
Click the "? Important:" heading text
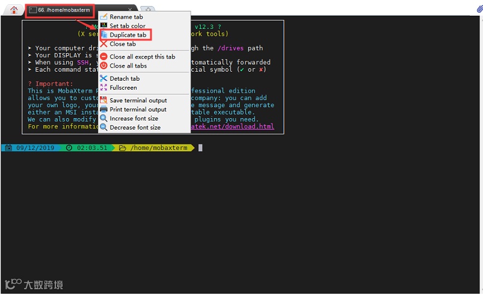point(51,84)
